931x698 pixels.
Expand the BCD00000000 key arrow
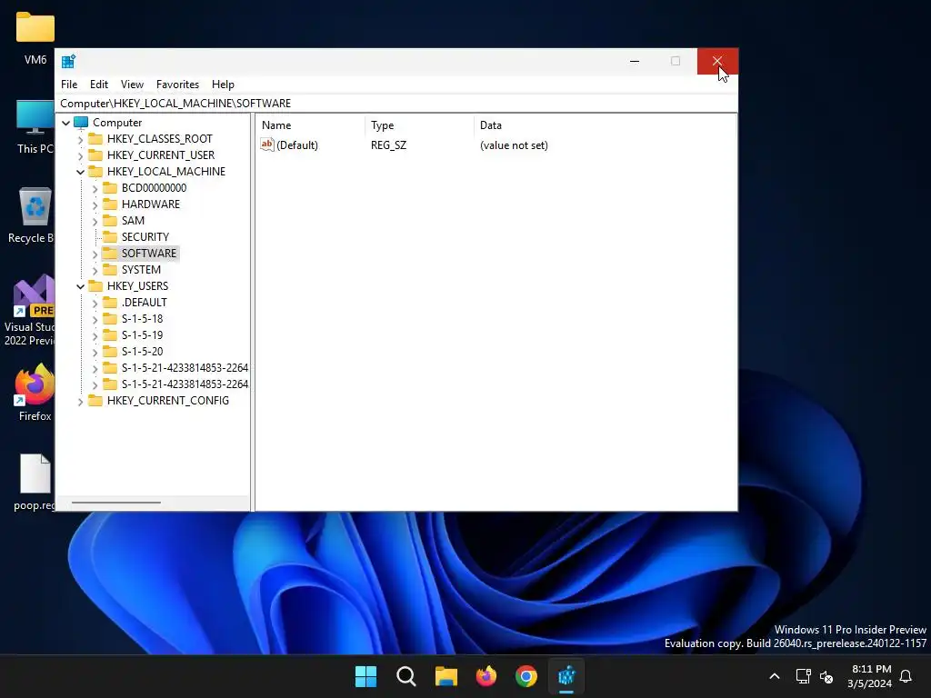[95, 189]
